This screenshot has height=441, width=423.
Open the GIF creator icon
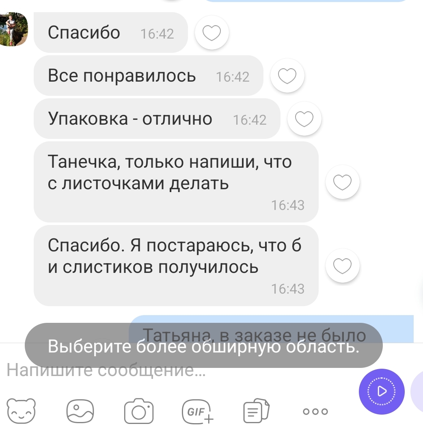click(198, 411)
